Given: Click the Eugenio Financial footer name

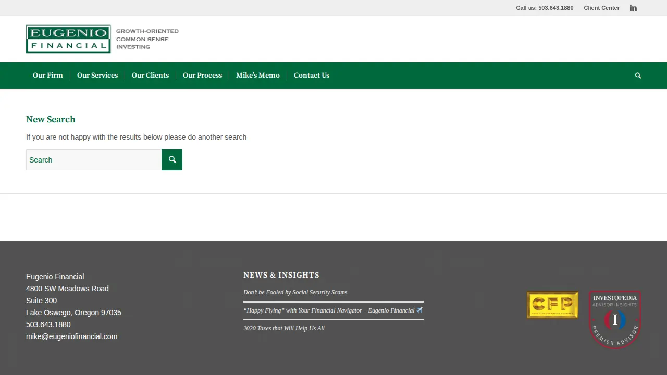Looking at the screenshot, I should click(55, 277).
